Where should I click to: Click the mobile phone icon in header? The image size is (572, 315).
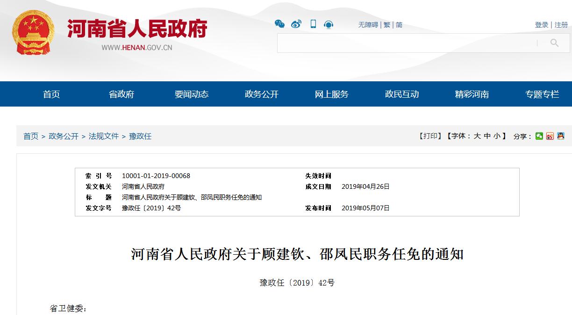point(313,24)
